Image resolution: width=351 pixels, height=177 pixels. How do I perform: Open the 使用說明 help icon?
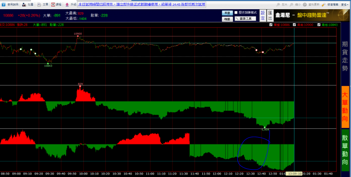tap(3, 4)
